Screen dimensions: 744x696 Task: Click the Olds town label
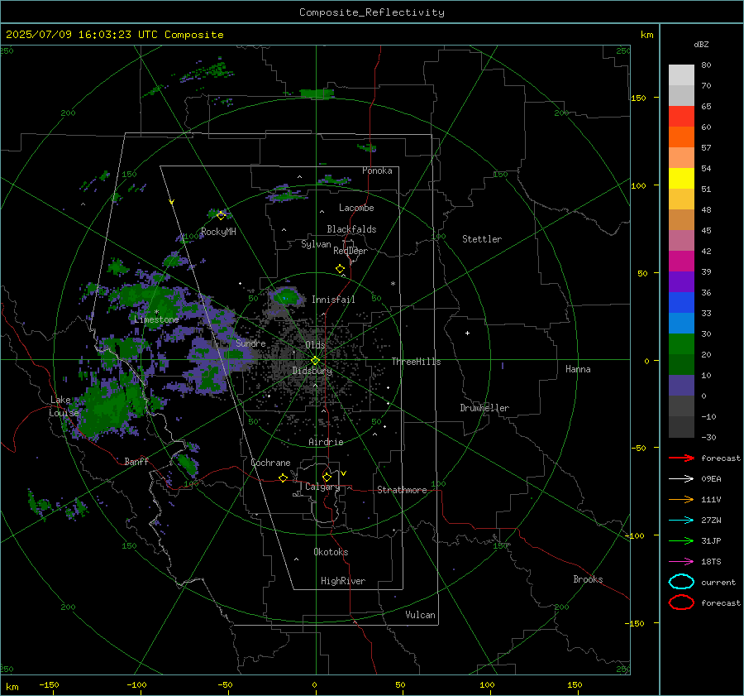point(315,345)
